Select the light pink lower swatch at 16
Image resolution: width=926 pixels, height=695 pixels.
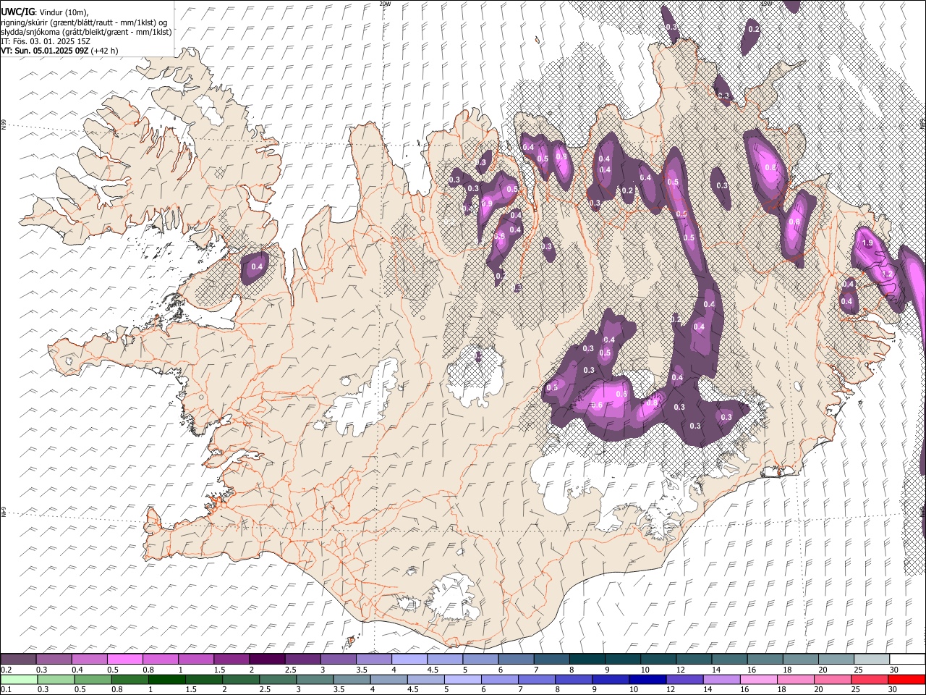[758, 679]
